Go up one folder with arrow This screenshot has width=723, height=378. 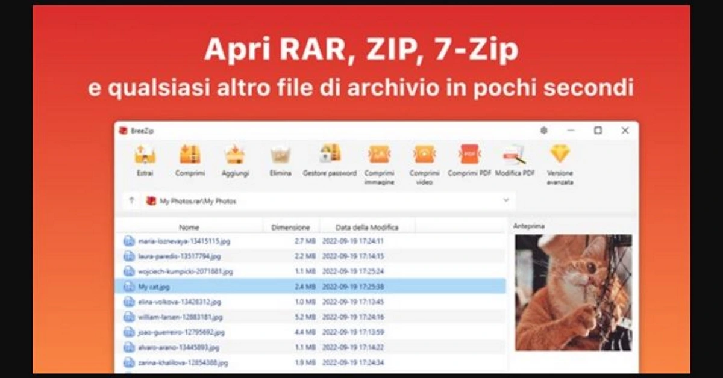[x=132, y=201]
